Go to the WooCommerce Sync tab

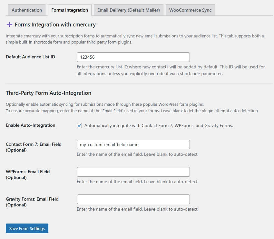(190, 10)
